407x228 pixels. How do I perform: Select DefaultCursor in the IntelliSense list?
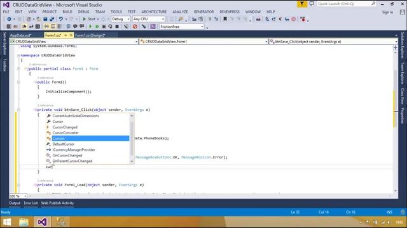(x=88, y=144)
